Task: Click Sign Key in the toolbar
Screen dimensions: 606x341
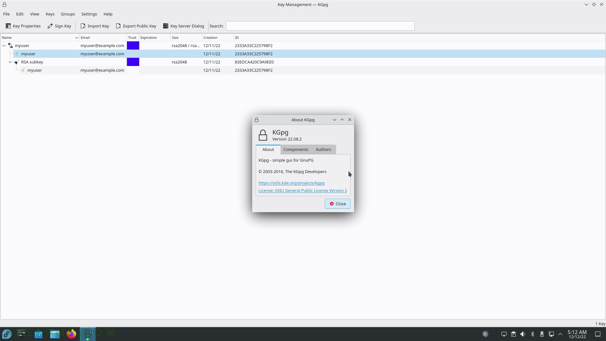Action: pos(59,26)
